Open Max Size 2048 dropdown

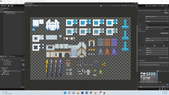tap(157, 48)
